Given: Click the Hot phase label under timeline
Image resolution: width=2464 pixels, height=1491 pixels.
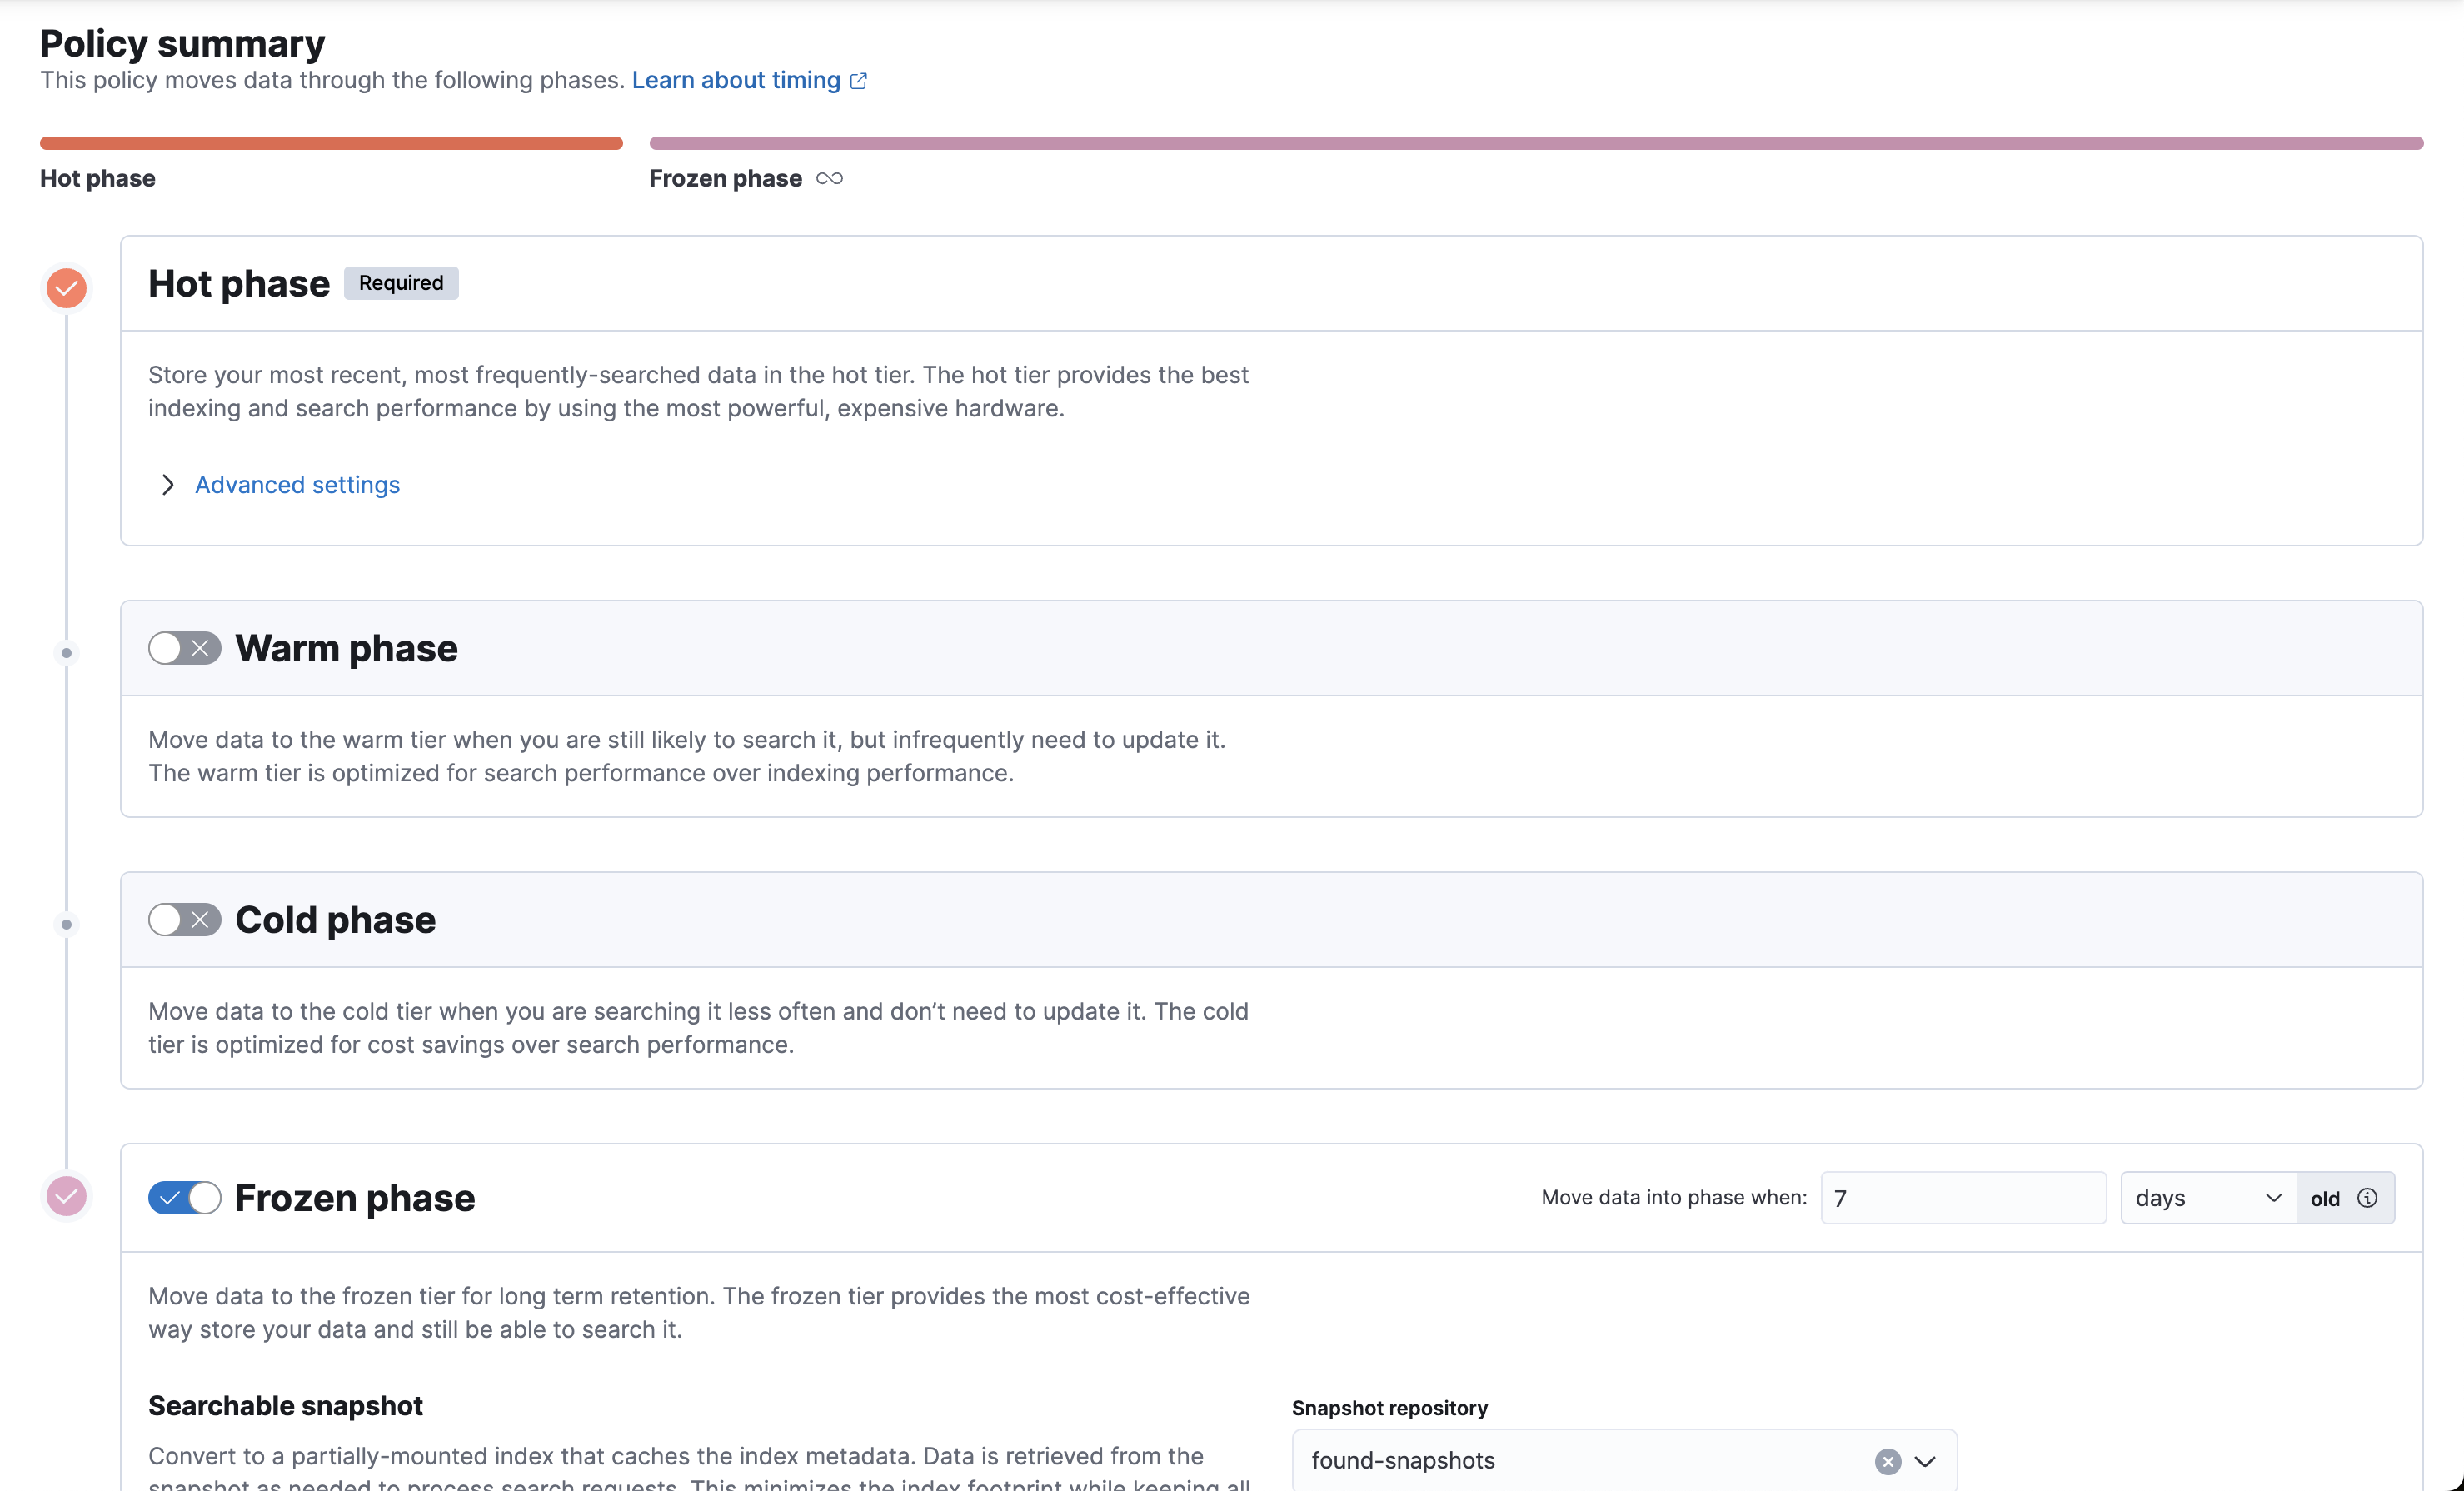Looking at the screenshot, I should 98,178.
